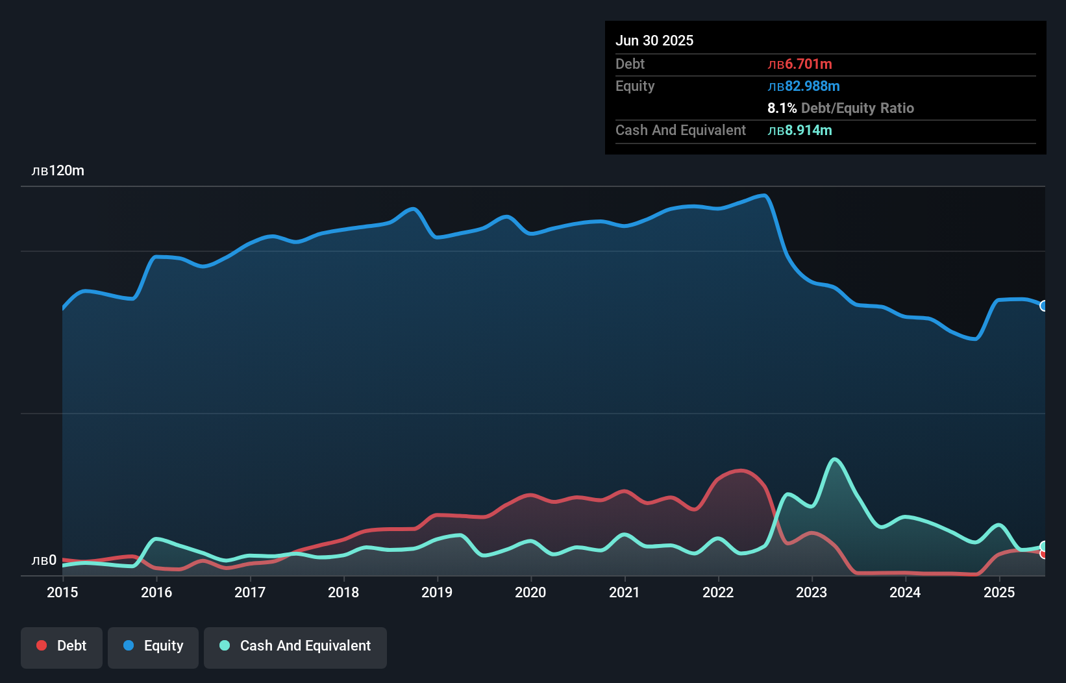Click the blue Equity endpoint marker
This screenshot has height=683, width=1066.
coord(1043,306)
